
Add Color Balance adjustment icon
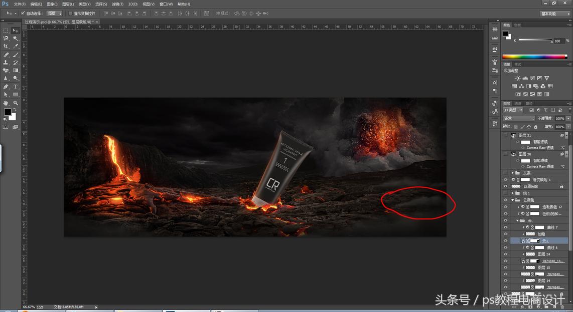521,86
